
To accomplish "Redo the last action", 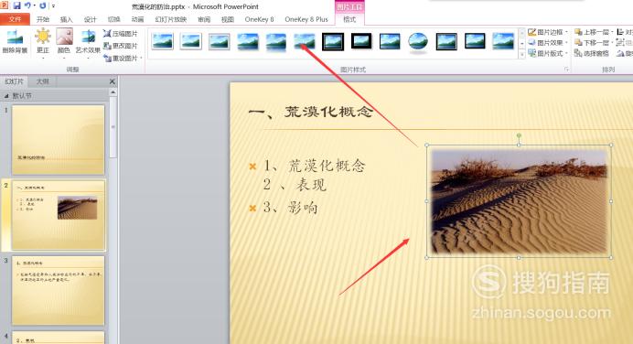I will click(x=43, y=6).
